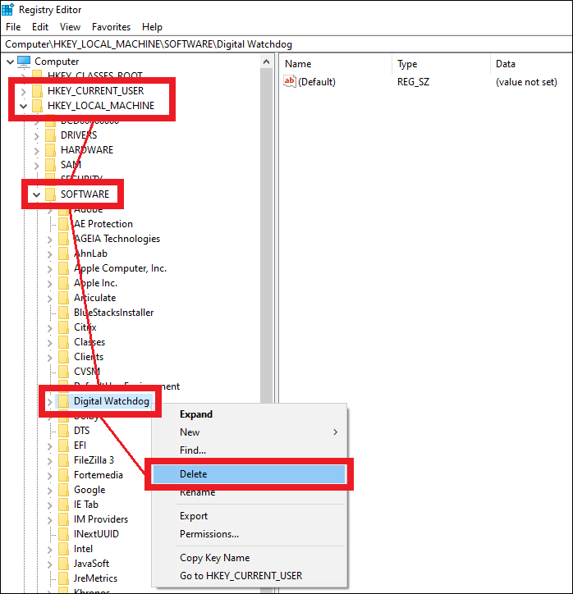Screen dimensions: 573x594
Task: Click the (Default) string value icon
Action: click(289, 81)
